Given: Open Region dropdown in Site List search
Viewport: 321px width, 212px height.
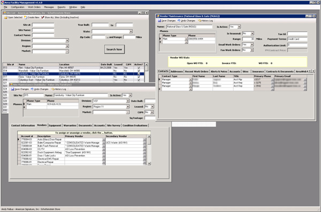Looking at the screenshot, I should (x=67, y=46).
